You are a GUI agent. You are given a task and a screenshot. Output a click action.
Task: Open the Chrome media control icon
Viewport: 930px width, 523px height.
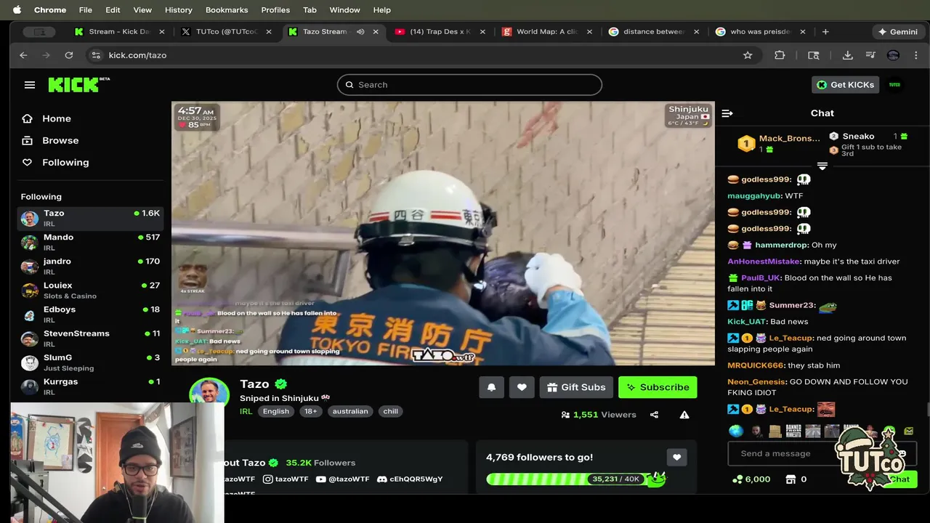click(x=870, y=55)
